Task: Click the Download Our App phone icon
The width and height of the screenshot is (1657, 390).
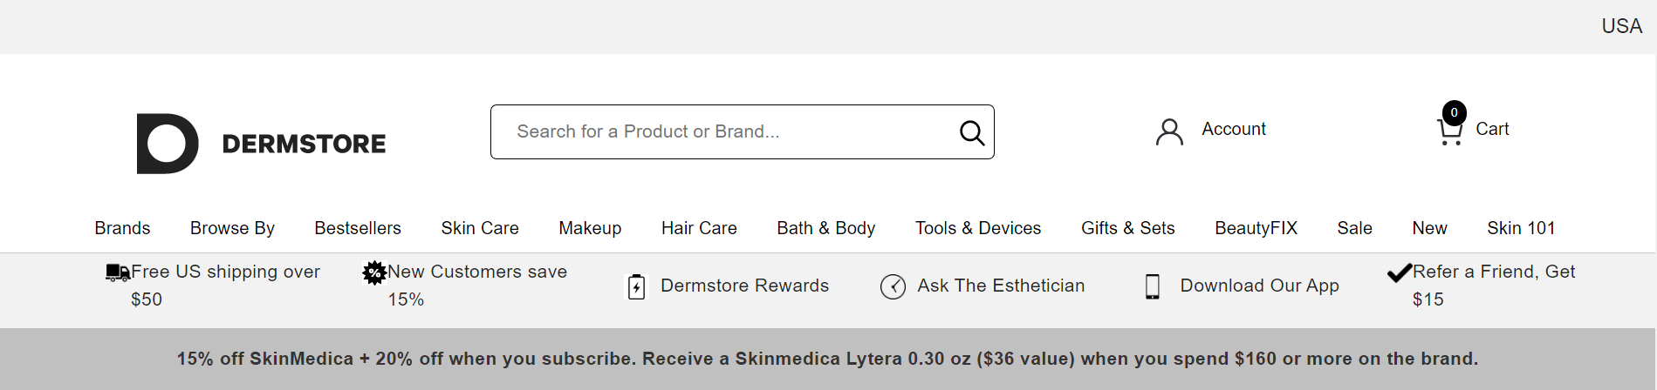Action: coord(1153,286)
